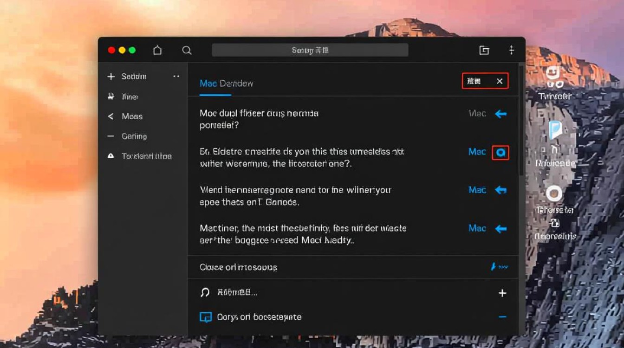624x348 pixels.
Task: Click the "Mac" link in the "Sidetre" row
Action: point(477,152)
